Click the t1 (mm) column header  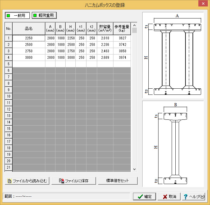click(x=81, y=29)
